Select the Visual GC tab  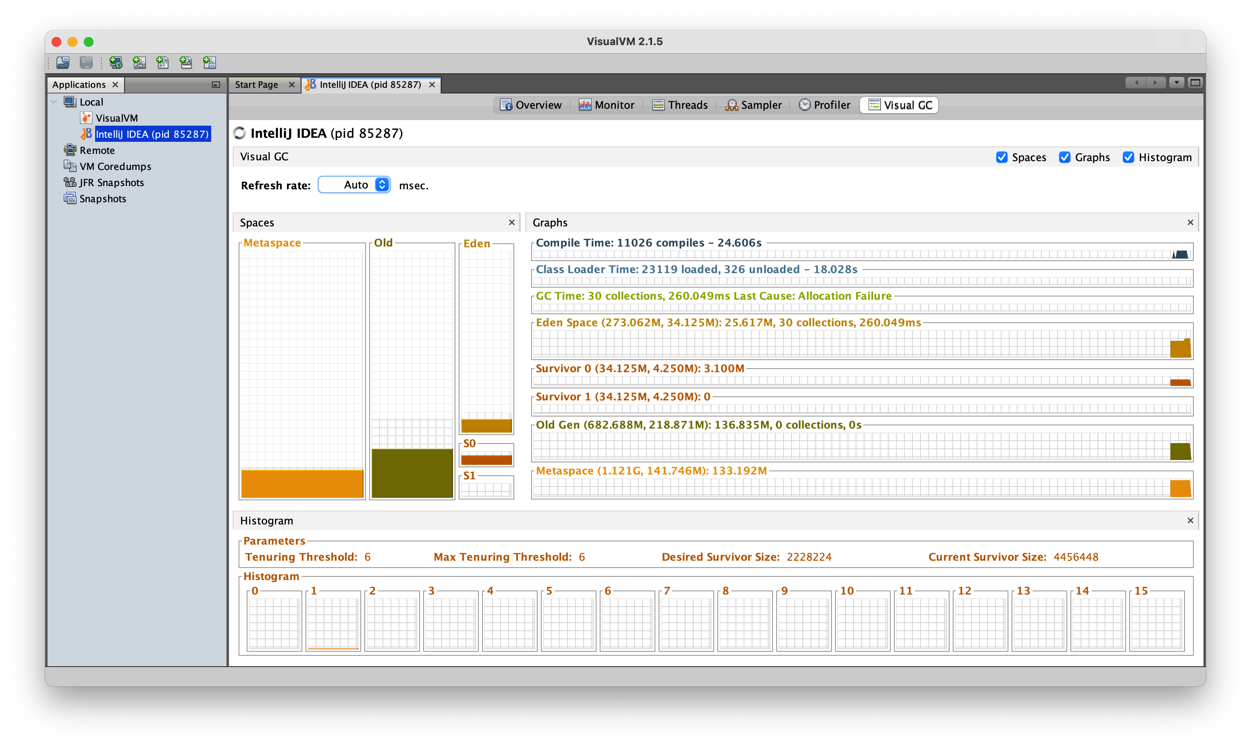tap(900, 105)
